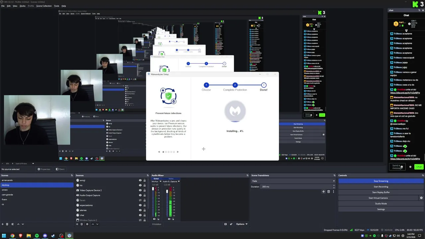
Task: Click Start Replay Buffer button
Action: click(381, 192)
